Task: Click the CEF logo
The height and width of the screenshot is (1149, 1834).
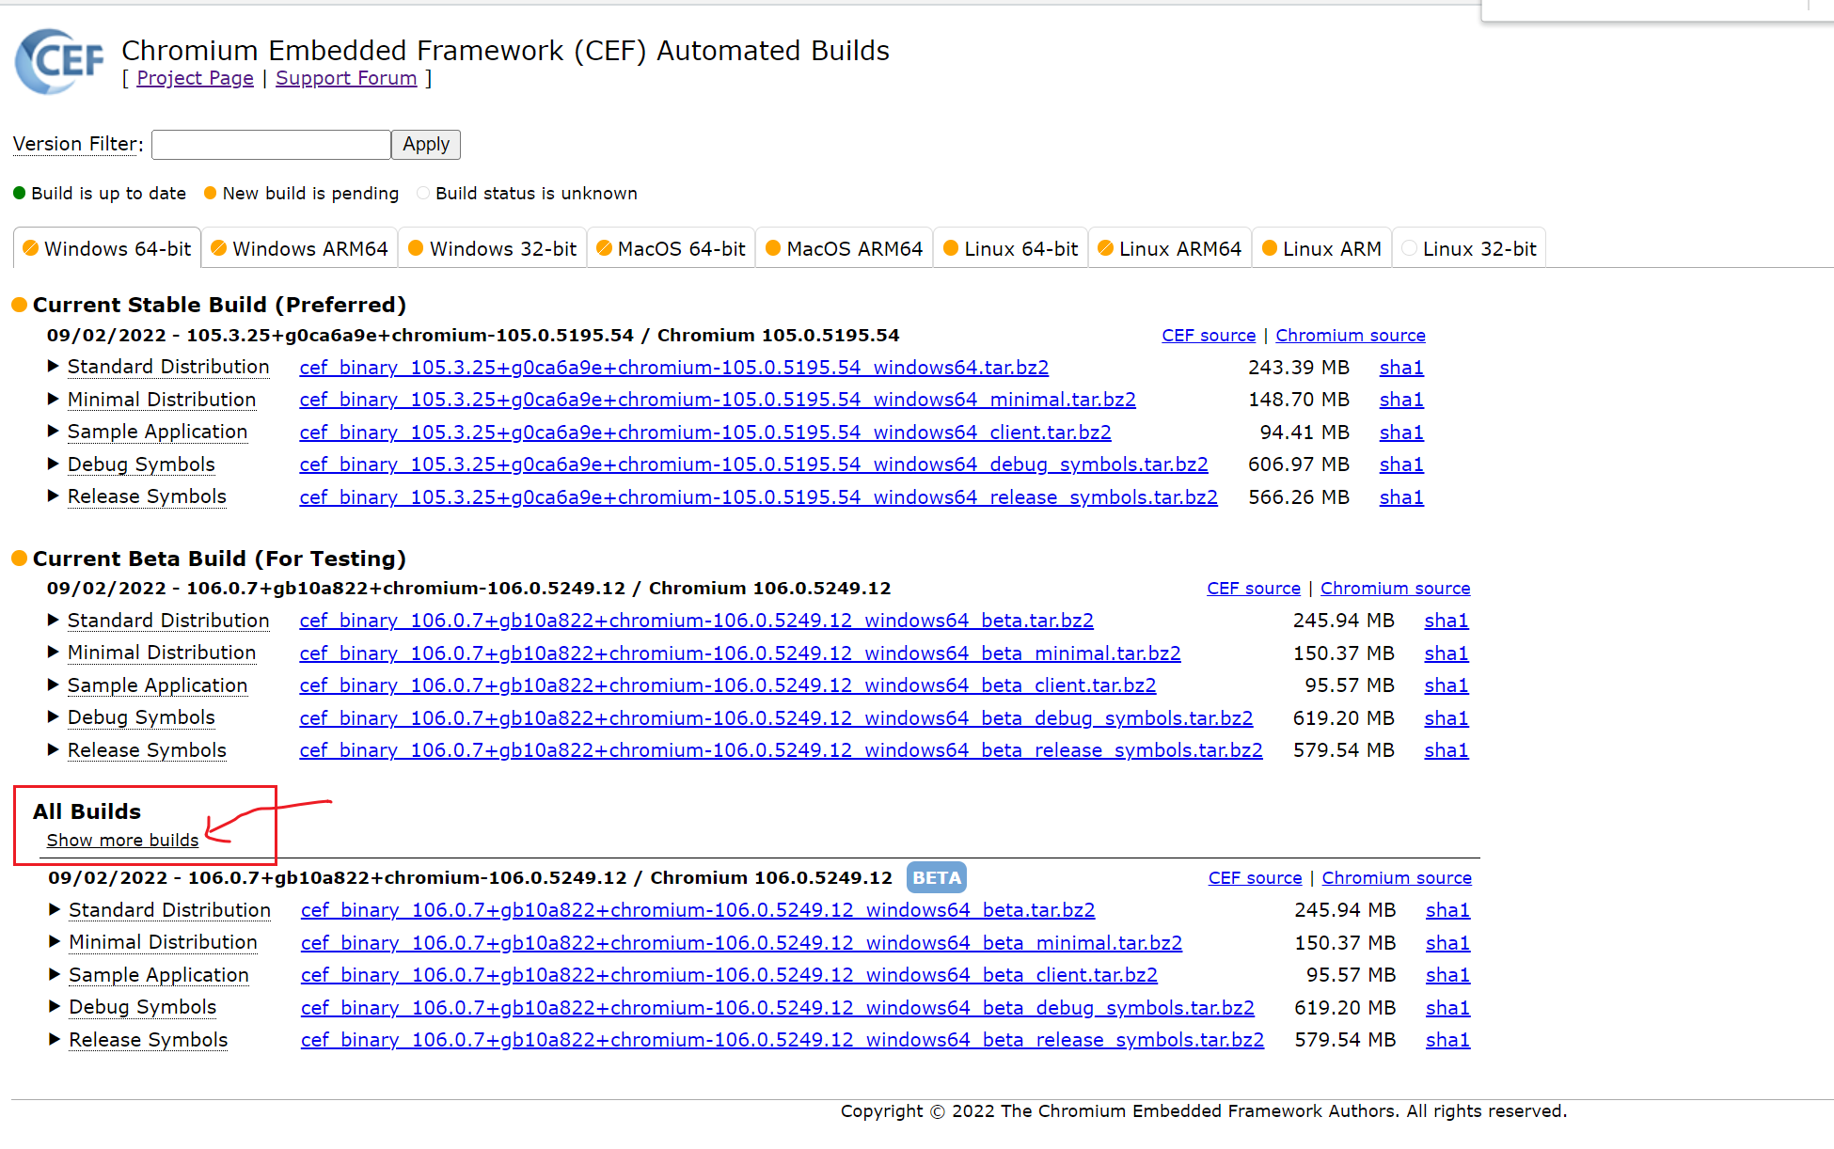Action: pos(59,61)
